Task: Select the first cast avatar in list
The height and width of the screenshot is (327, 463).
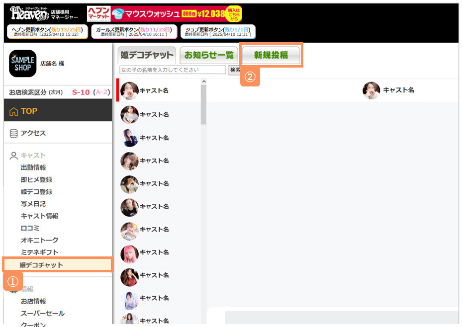Action: [x=129, y=91]
